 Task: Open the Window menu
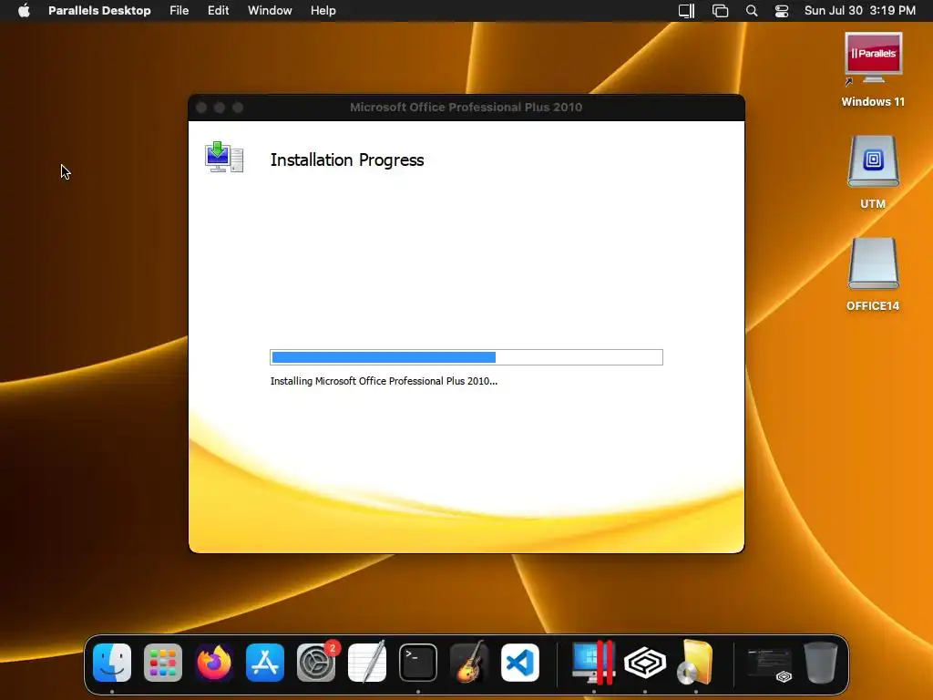[270, 11]
